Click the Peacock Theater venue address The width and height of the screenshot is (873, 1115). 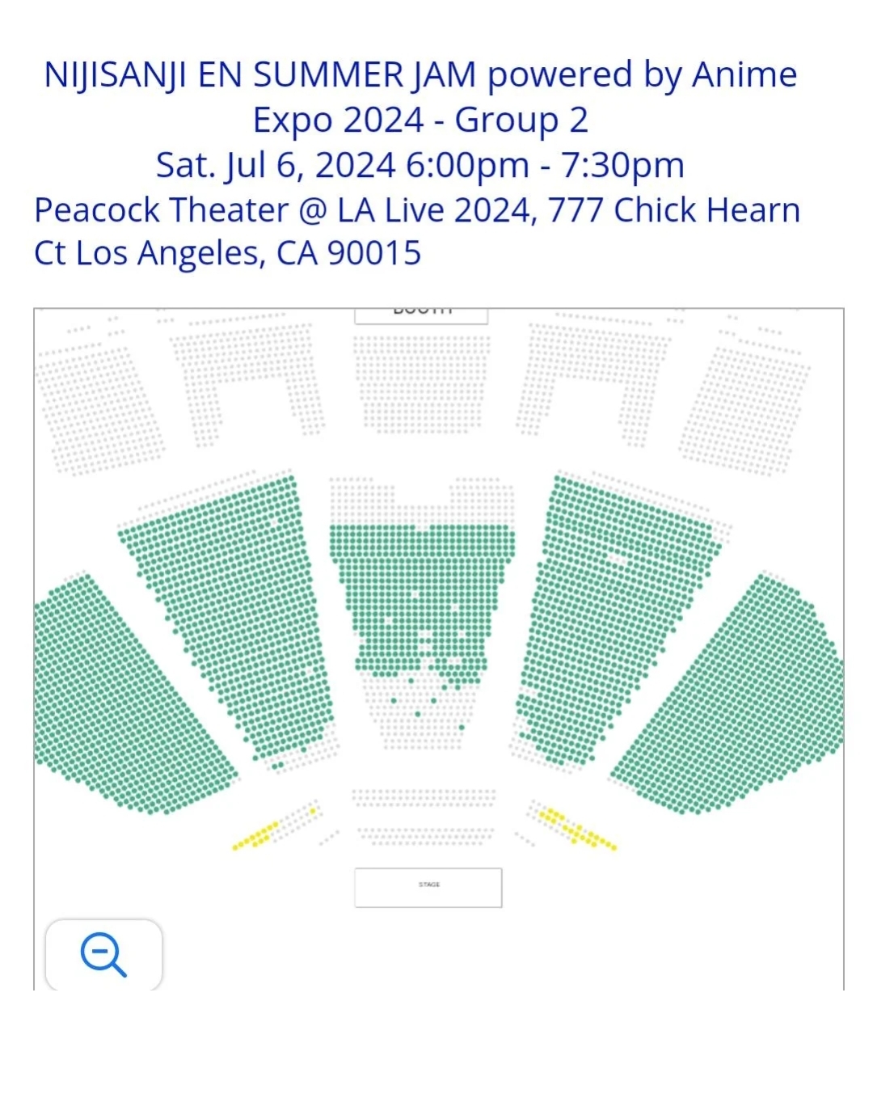coord(417,231)
